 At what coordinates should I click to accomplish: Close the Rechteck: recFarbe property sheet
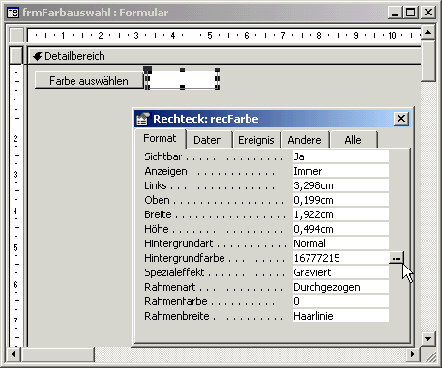pyautogui.click(x=401, y=119)
